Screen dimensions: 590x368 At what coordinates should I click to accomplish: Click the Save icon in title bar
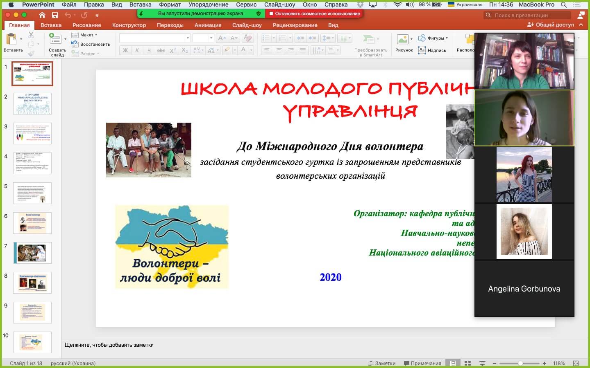pyautogui.click(x=55, y=15)
